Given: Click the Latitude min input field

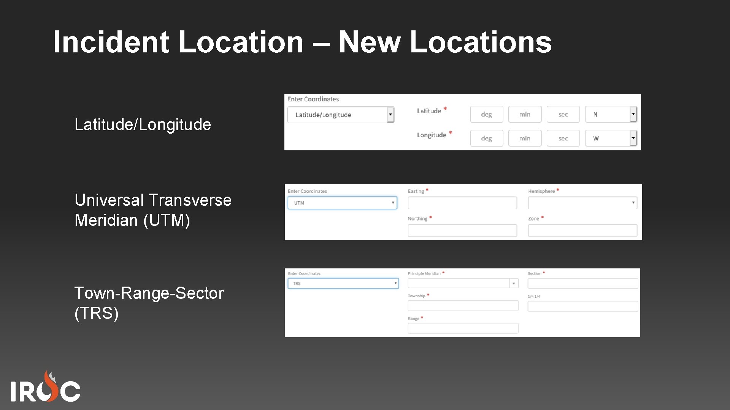Looking at the screenshot, I should (x=525, y=114).
